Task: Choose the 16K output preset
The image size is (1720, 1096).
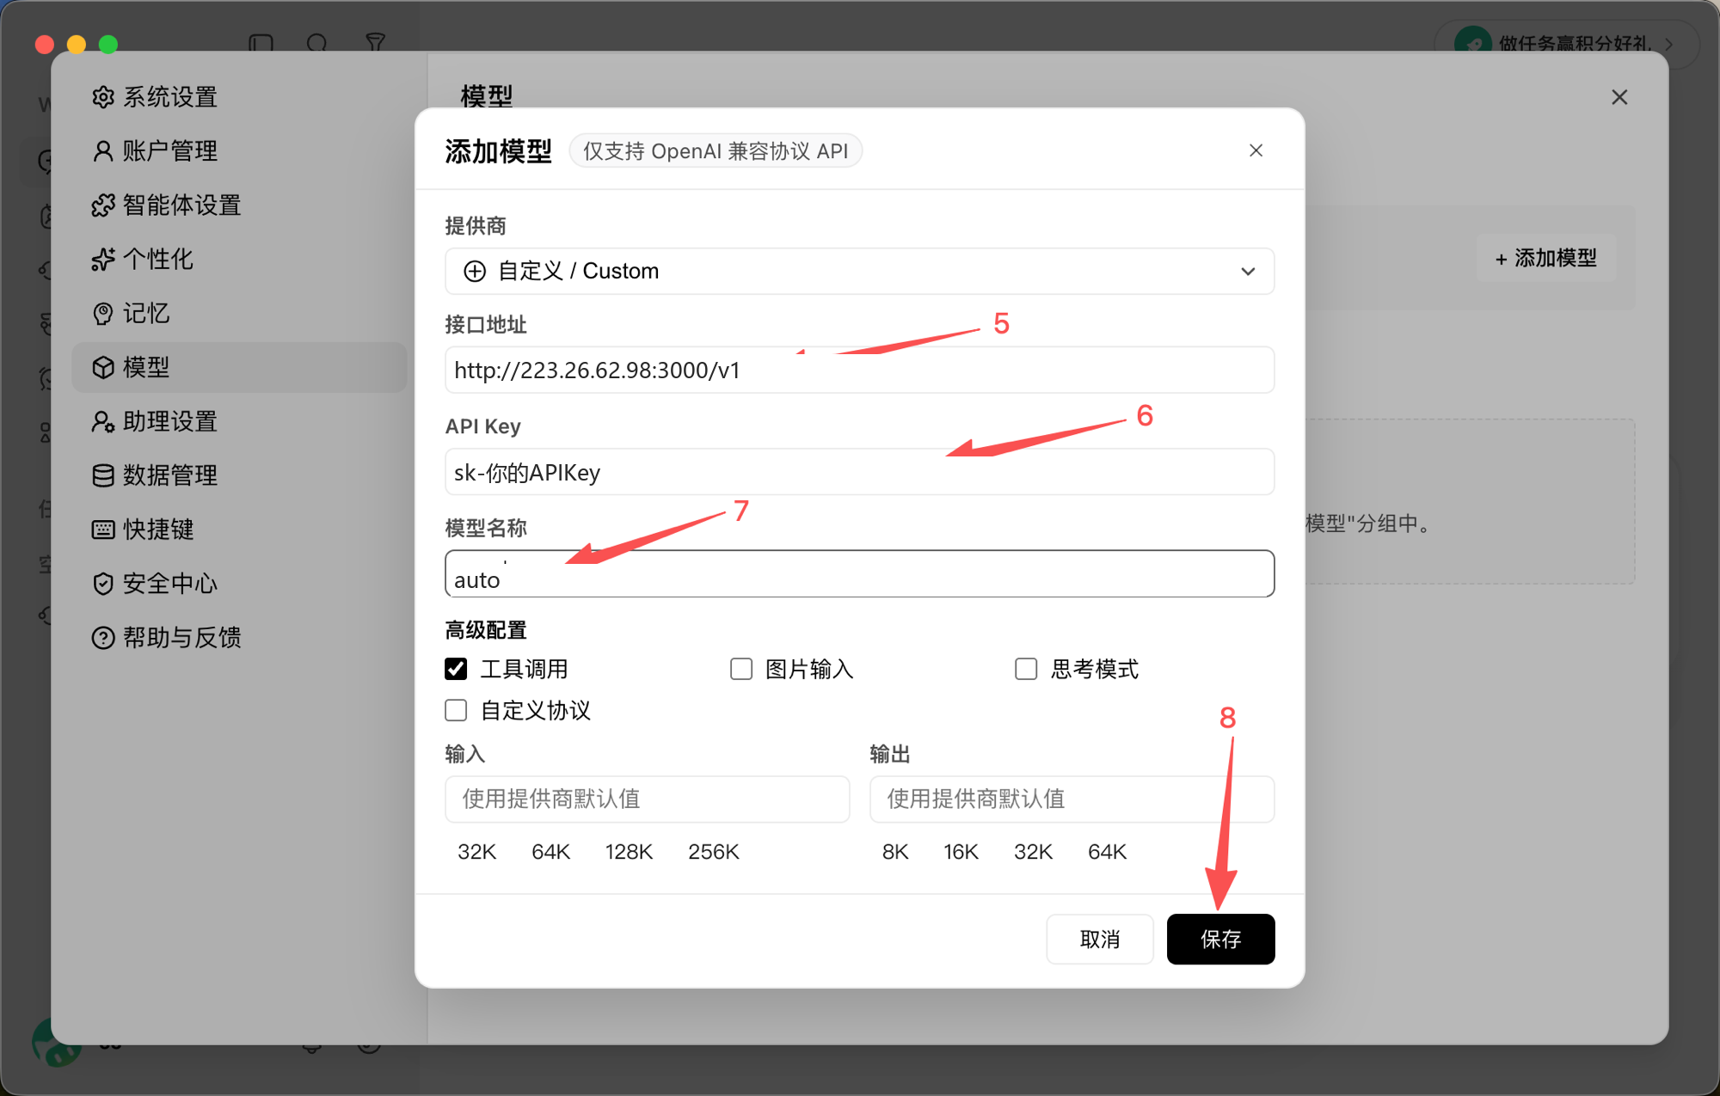Action: 961,852
